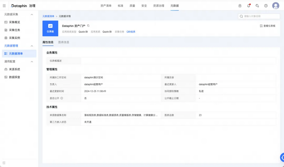This screenshot has width=284, height=167.
Task: Click the 查看仪表板 button
Action: tap(267, 26)
